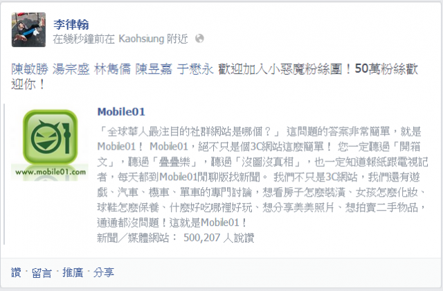Viewport: 443px width, 291px height.
Task: Open tagged friend 陳昱嘉's profile
Action: [154, 69]
